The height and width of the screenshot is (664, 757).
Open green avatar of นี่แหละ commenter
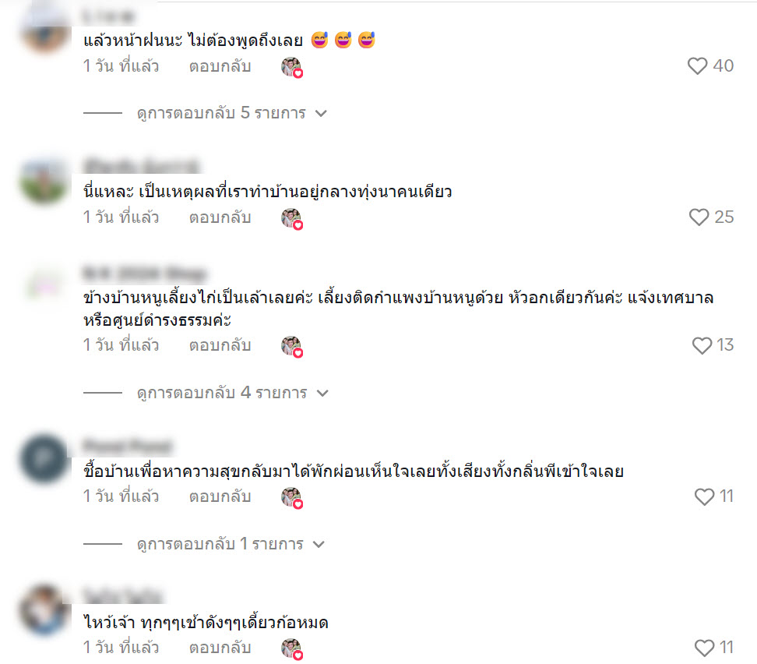click(x=44, y=182)
